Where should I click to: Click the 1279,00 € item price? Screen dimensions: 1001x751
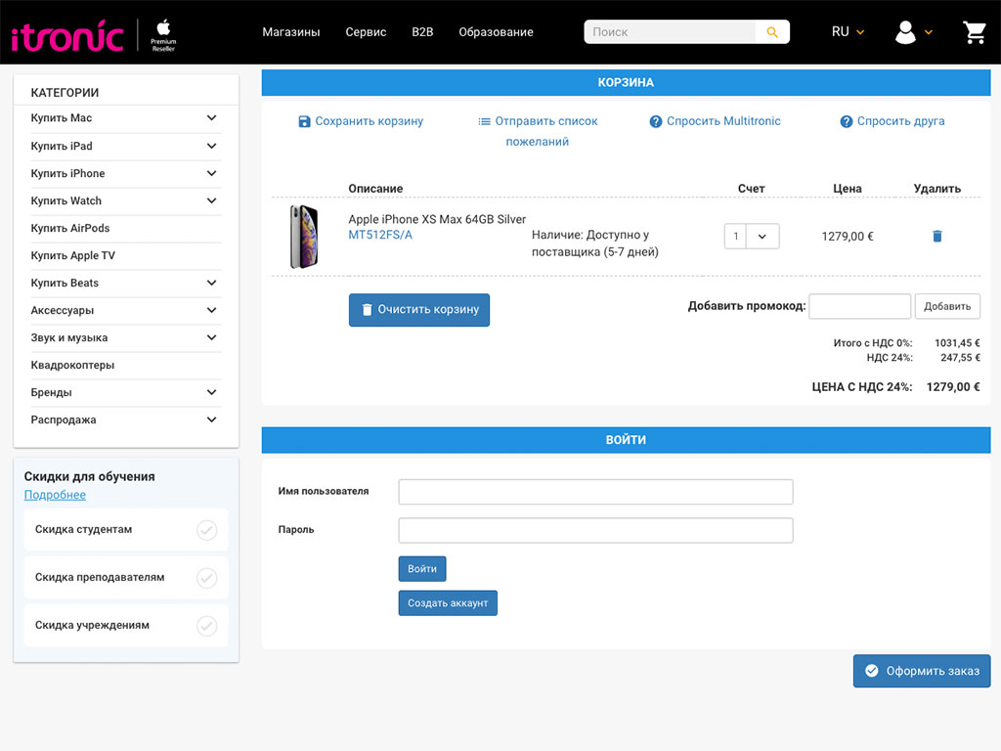coord(848,237)
